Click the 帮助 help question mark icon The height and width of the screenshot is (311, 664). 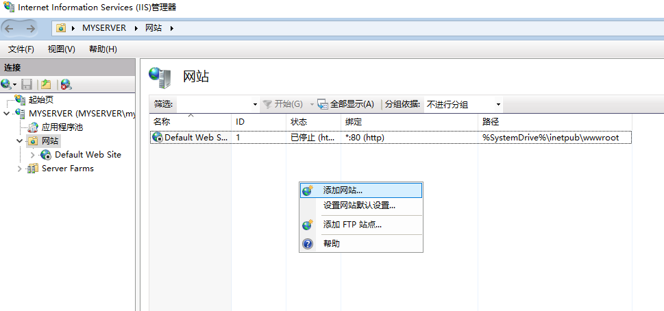[x=308, y=244]
